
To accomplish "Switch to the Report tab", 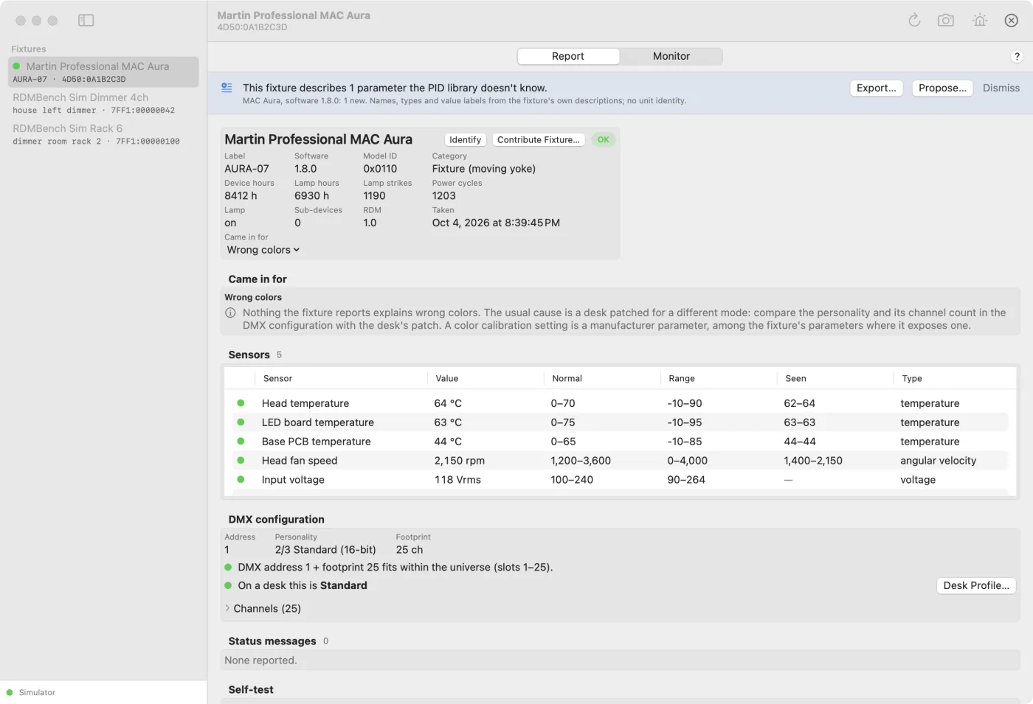I will (x=568, y=57).
